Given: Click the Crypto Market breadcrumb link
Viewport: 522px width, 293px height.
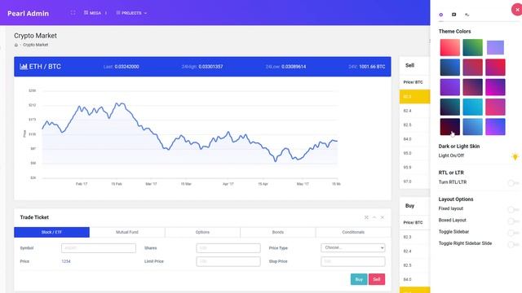Looking at the screenshot, I should [x=35, y=45].
